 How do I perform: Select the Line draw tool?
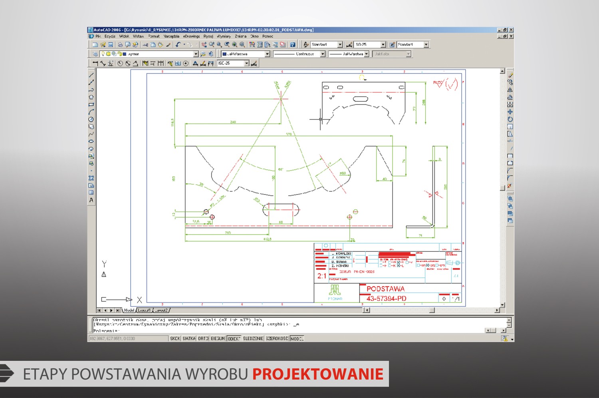click(91, 75)
